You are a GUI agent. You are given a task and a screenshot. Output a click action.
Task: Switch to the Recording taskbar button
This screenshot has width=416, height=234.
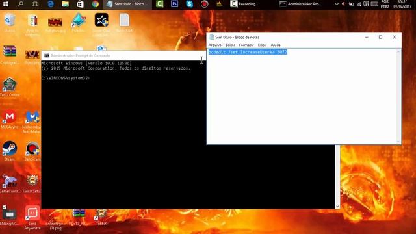click(244, 4)
